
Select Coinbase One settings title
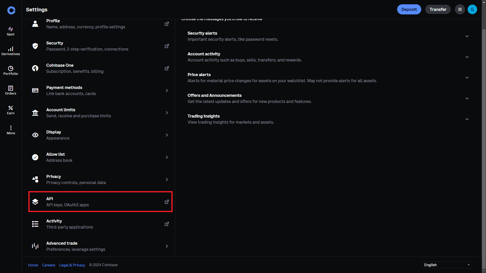point(60,65)
